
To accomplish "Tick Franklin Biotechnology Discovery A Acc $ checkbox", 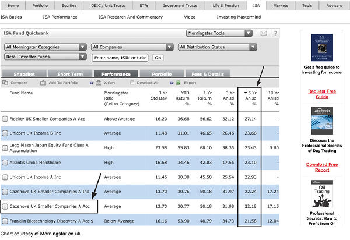I will tap(5, 221).
